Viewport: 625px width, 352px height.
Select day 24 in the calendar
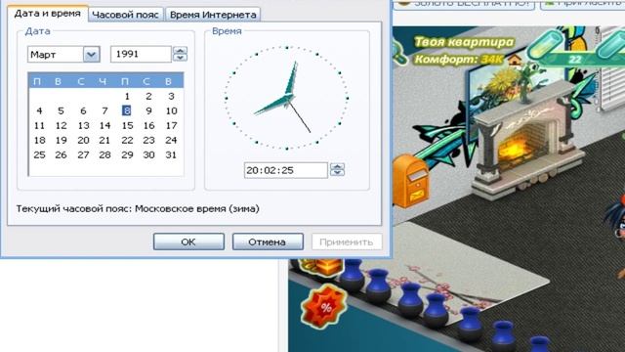pos(172,141)
